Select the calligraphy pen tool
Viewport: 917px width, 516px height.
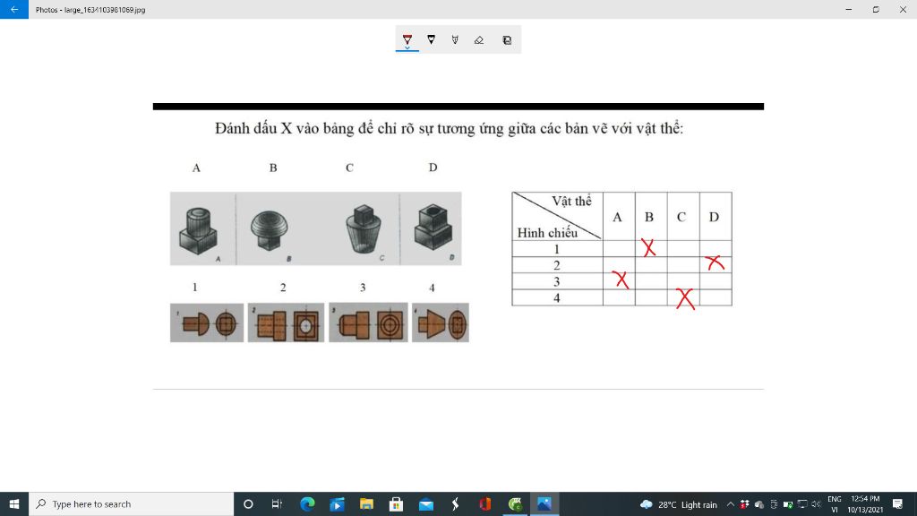(455, 39)
